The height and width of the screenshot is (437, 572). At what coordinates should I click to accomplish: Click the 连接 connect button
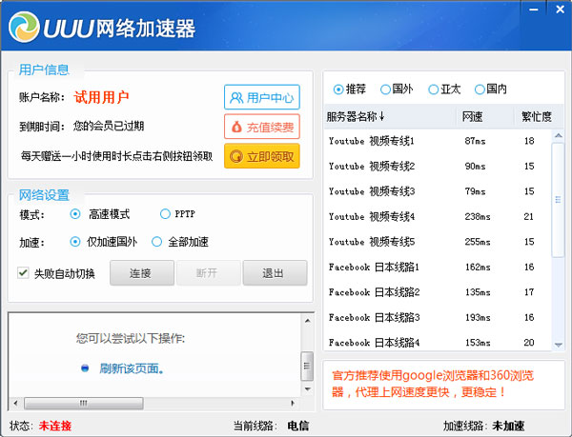pyautogui.click(x=141, y=272)
